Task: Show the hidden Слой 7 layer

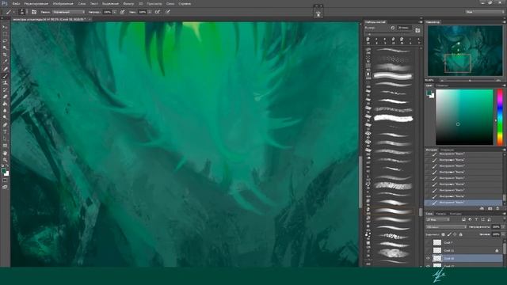Action: click(x=428, y=242)
